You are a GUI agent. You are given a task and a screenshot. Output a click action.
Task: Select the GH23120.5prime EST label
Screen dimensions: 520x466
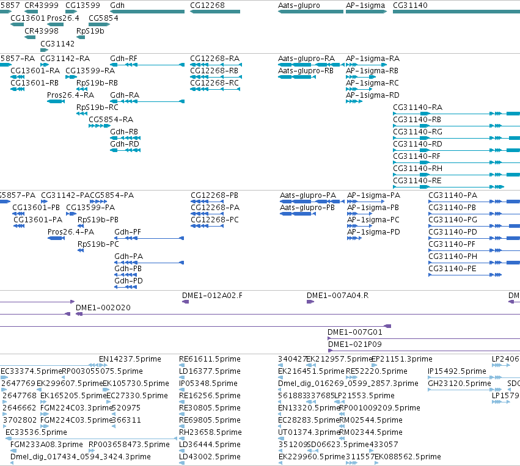click(460, 384)
